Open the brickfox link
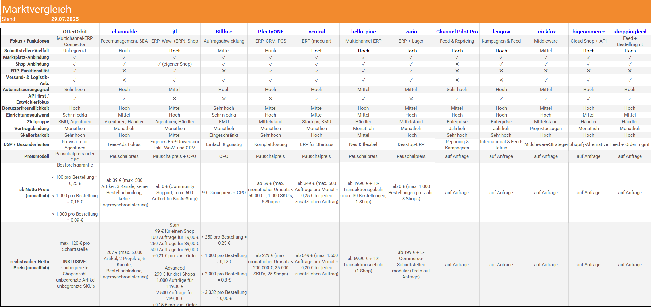 (x=546, y=32)
